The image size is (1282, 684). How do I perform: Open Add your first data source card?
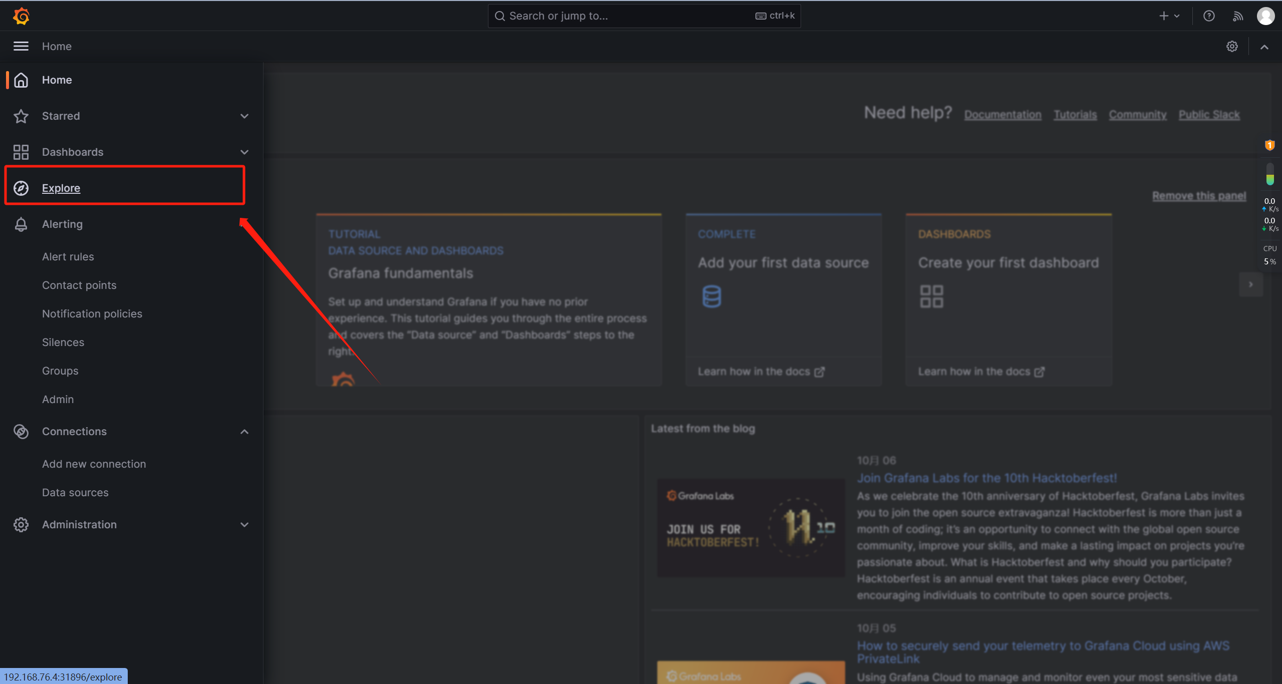tap(784, 300)
